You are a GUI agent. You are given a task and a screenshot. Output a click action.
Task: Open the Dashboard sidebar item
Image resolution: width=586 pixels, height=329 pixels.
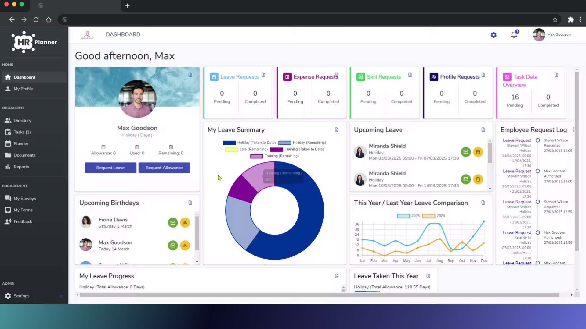click(x=34, y=77)
